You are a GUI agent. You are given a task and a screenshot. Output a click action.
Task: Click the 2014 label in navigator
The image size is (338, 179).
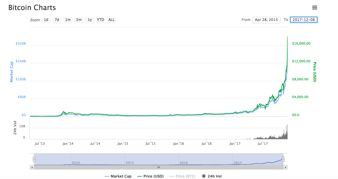click(x=76, y=163)
